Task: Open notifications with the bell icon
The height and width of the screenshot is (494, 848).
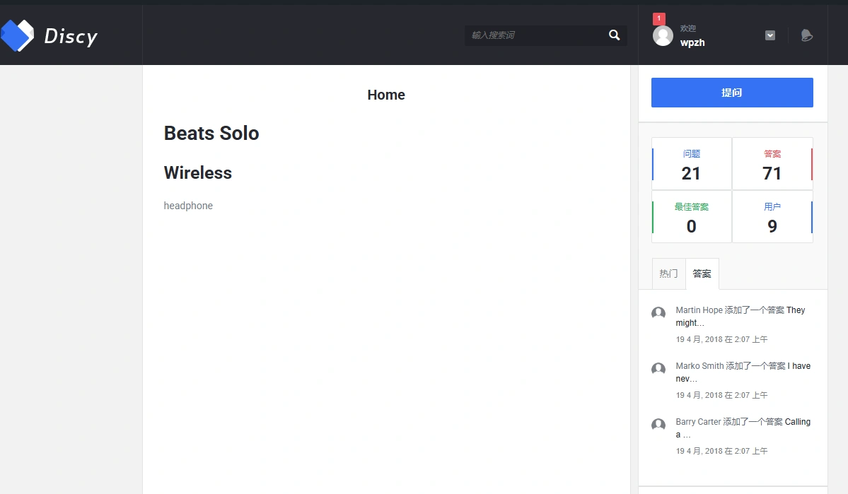Action: tap(806, 35)
